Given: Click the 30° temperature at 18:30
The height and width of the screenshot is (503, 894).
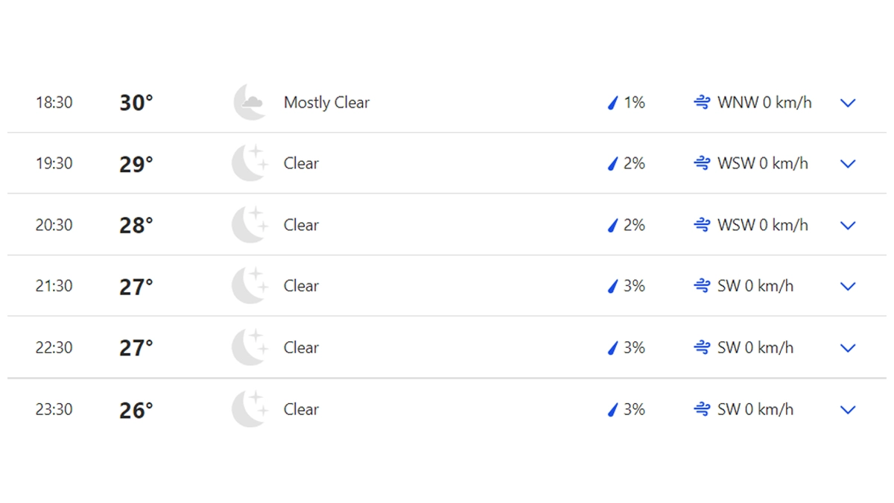Looking at the screenshot, I should click(136, 103).
